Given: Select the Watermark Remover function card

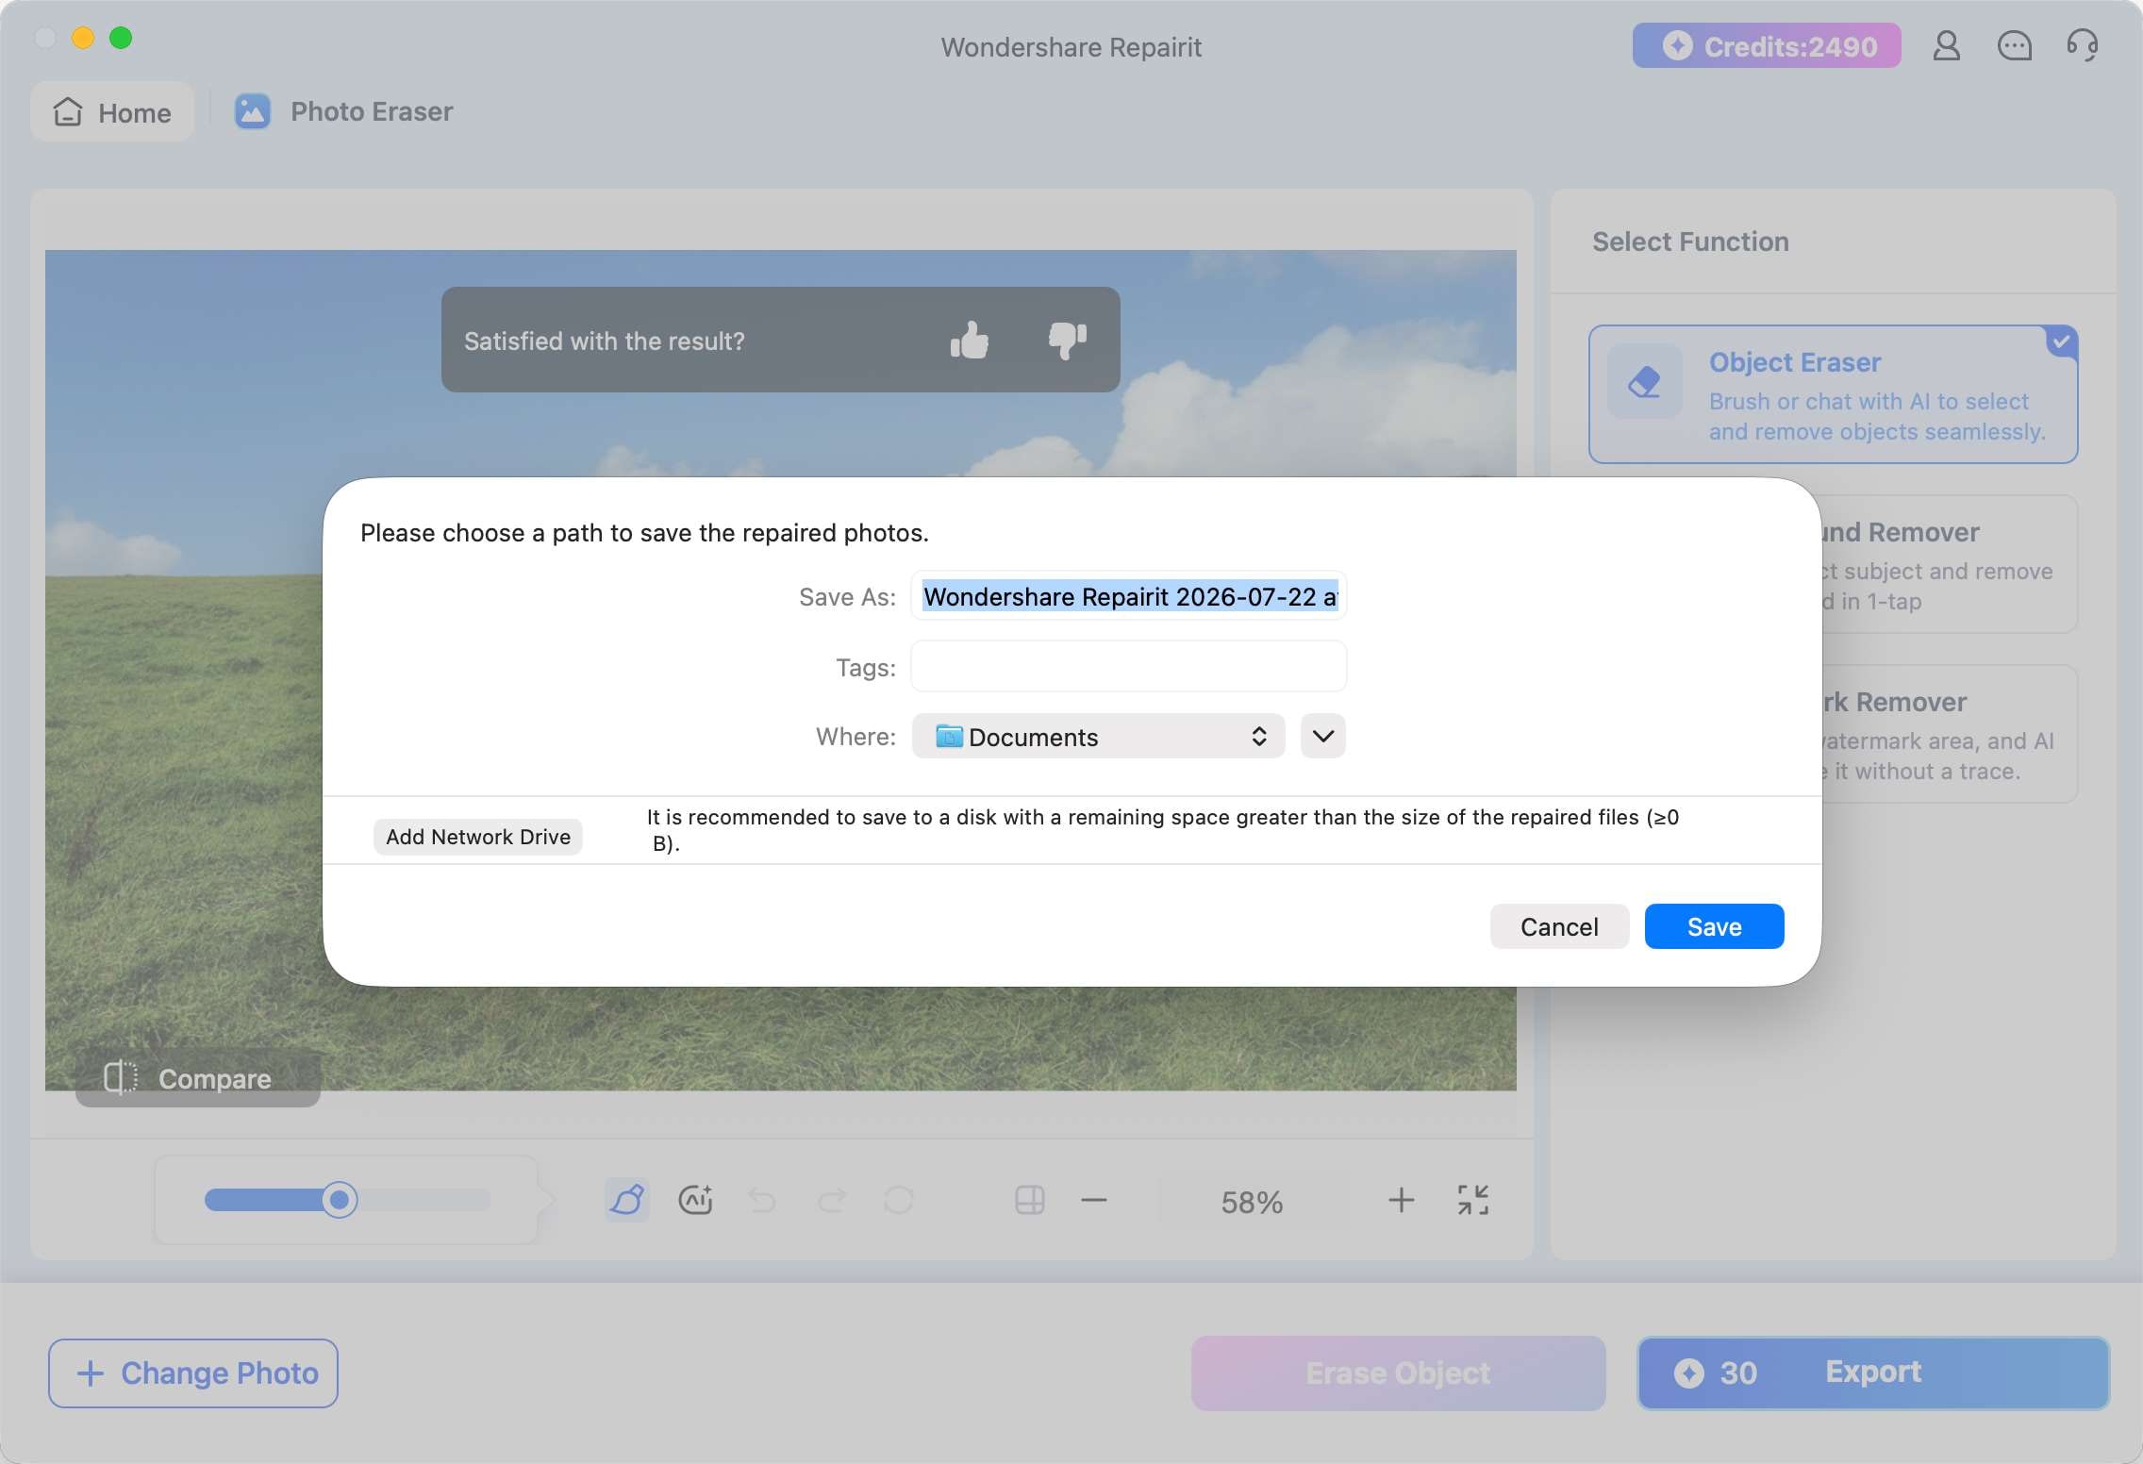Looking at the screenshot, I should click(x=1949, y=735).
